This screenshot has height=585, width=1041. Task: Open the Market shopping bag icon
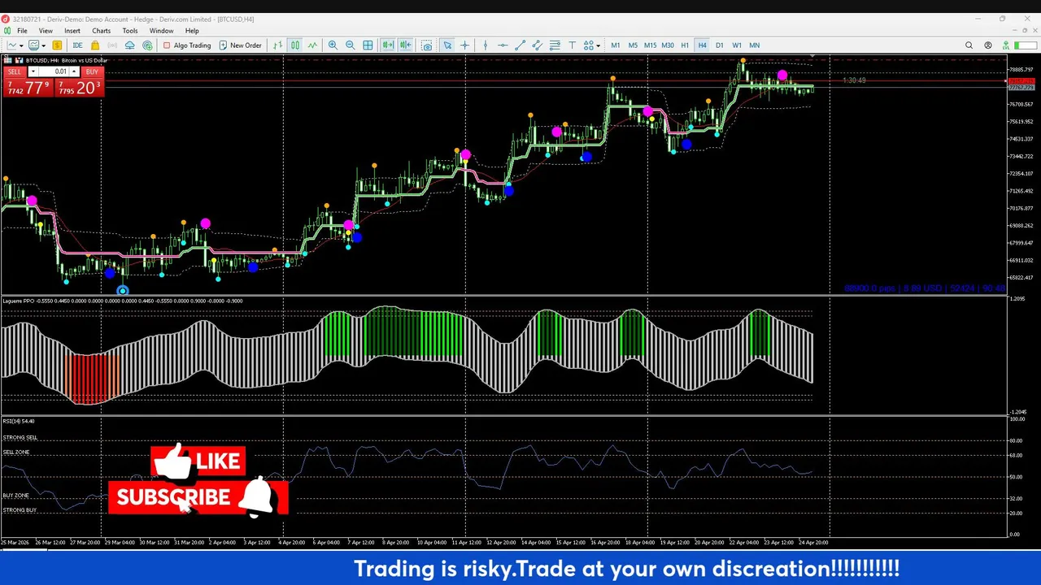pyautogui.click(x=95, y=45)
